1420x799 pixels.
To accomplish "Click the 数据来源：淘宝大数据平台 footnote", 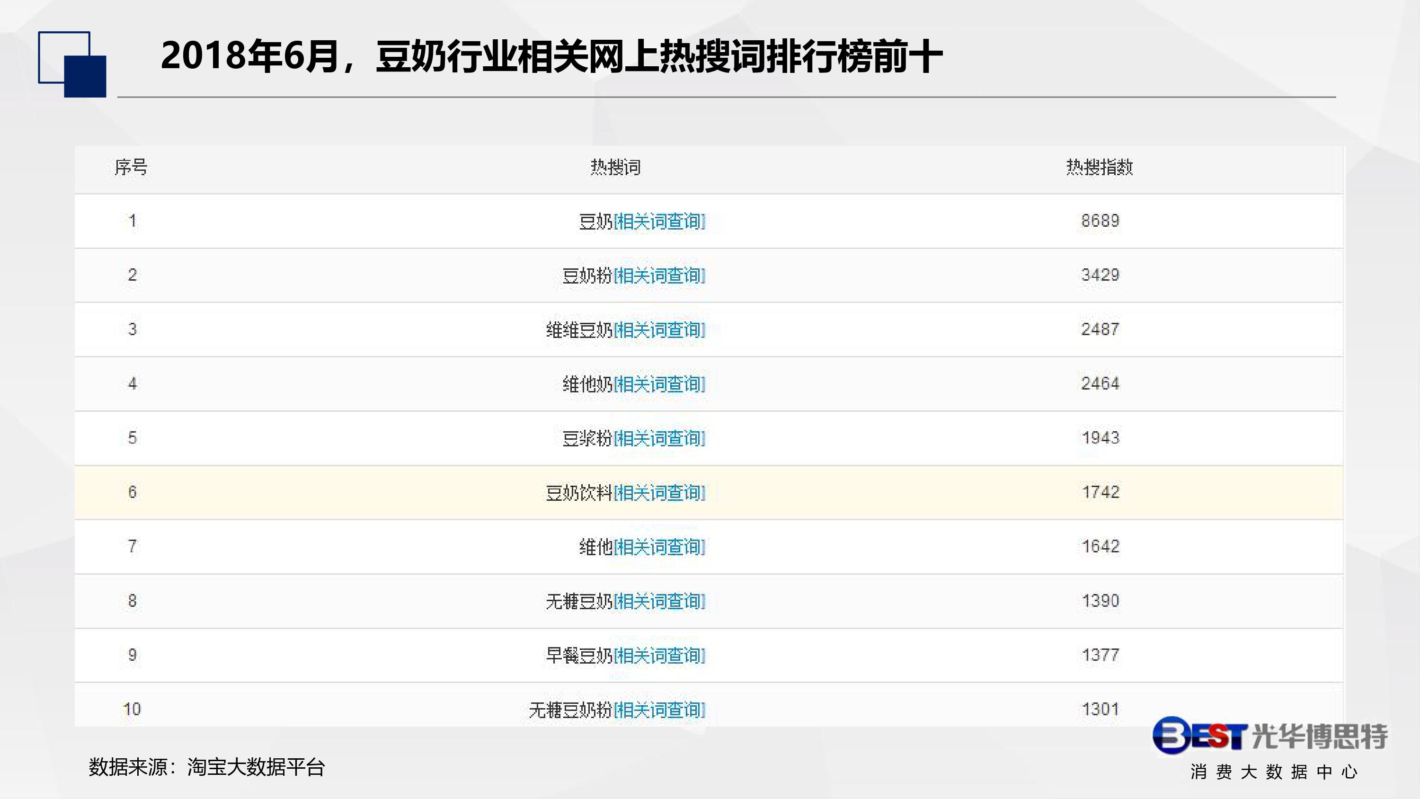I will point(207,767).
